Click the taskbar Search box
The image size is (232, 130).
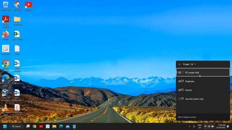(x=16, y=126)
